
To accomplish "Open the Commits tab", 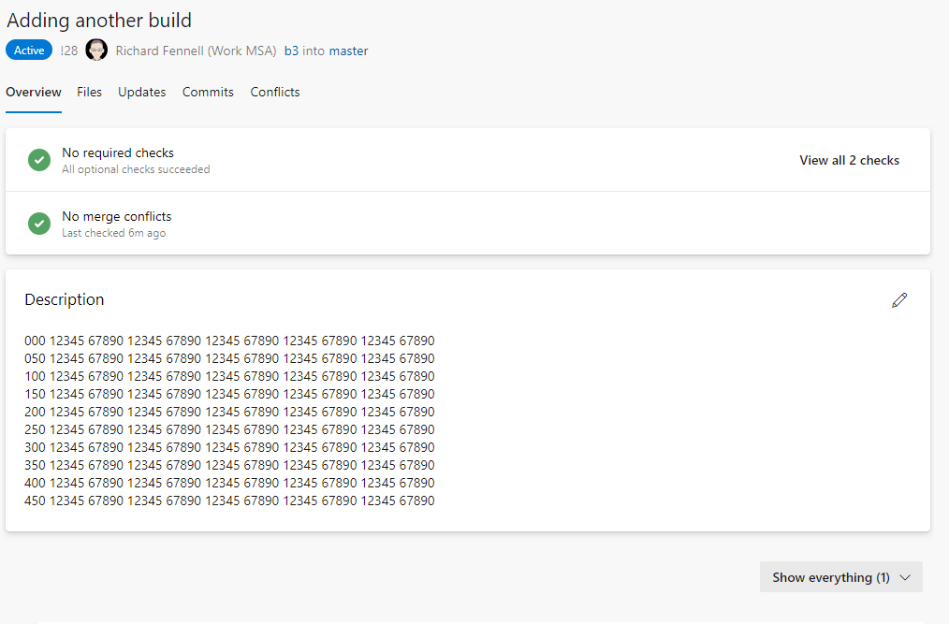I will [208, 92].
